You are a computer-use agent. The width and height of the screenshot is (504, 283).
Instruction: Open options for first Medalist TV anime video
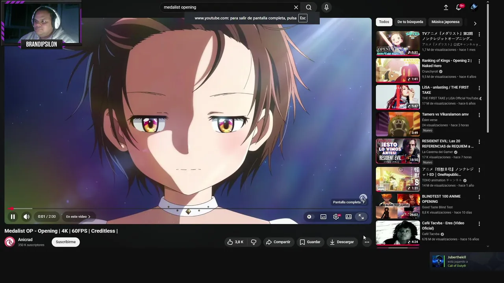tap(479, 35)
